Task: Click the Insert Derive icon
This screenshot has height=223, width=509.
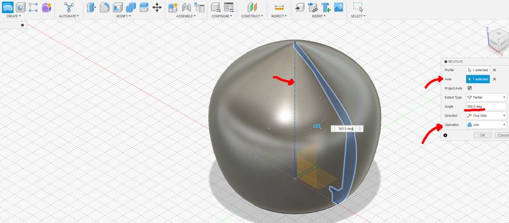Action: [300, 7]
